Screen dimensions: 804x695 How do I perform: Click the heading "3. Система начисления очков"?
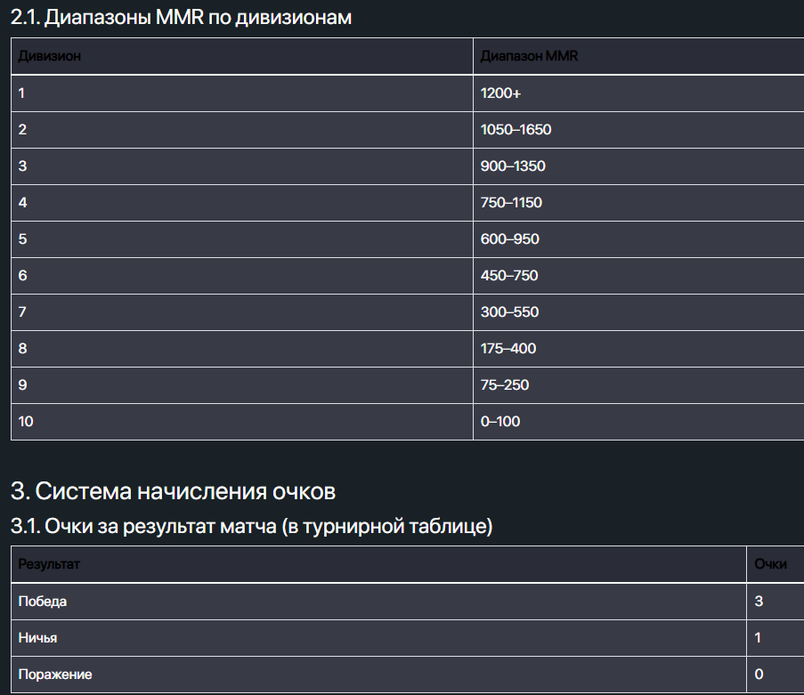174,490
